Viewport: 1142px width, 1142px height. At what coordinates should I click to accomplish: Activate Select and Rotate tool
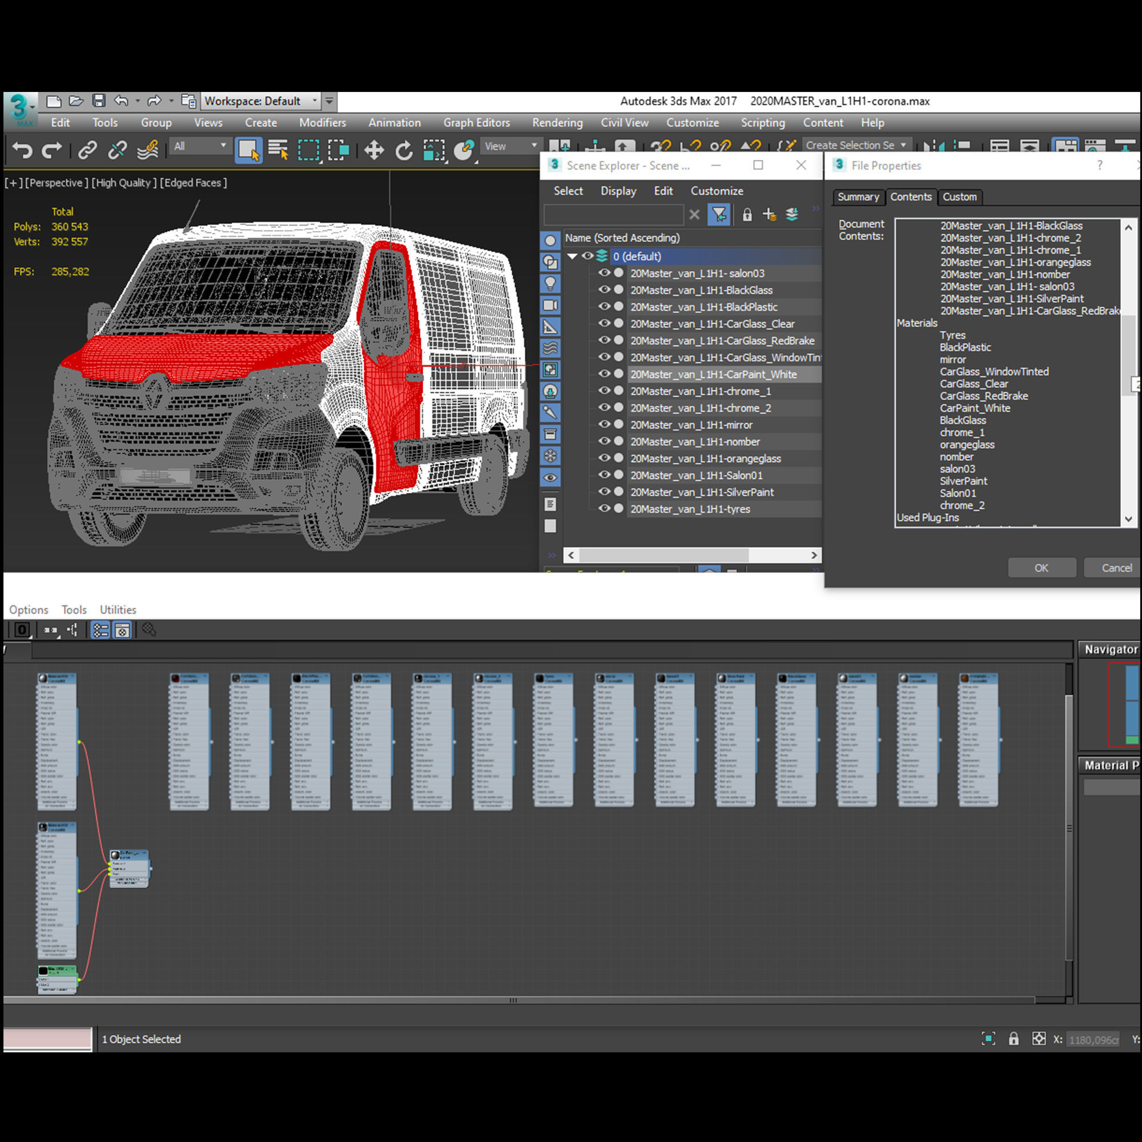click(404, 150)
